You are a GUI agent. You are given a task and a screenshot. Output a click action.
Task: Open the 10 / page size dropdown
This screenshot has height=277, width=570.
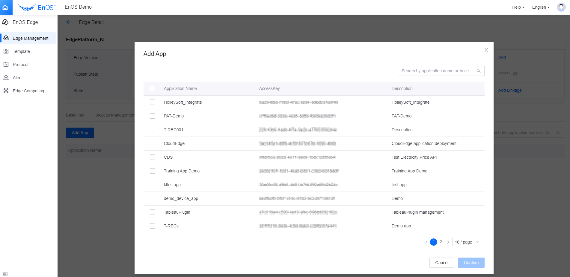[467, 242]
